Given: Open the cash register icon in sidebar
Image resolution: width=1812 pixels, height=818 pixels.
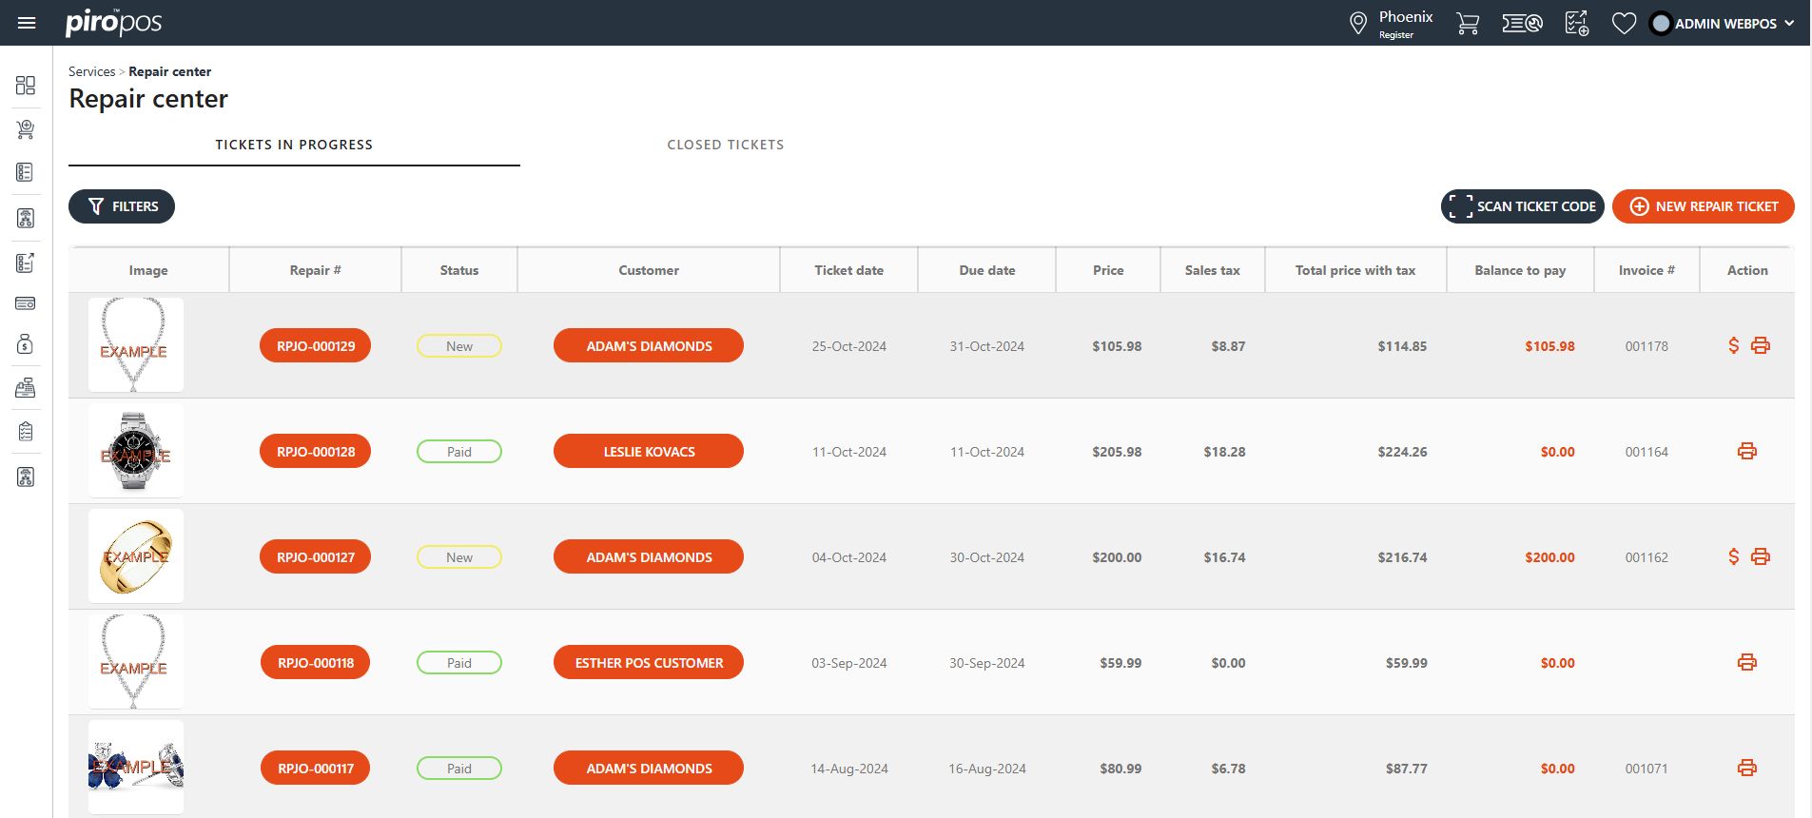Looking at the screenshot, I should click(26, 388).
